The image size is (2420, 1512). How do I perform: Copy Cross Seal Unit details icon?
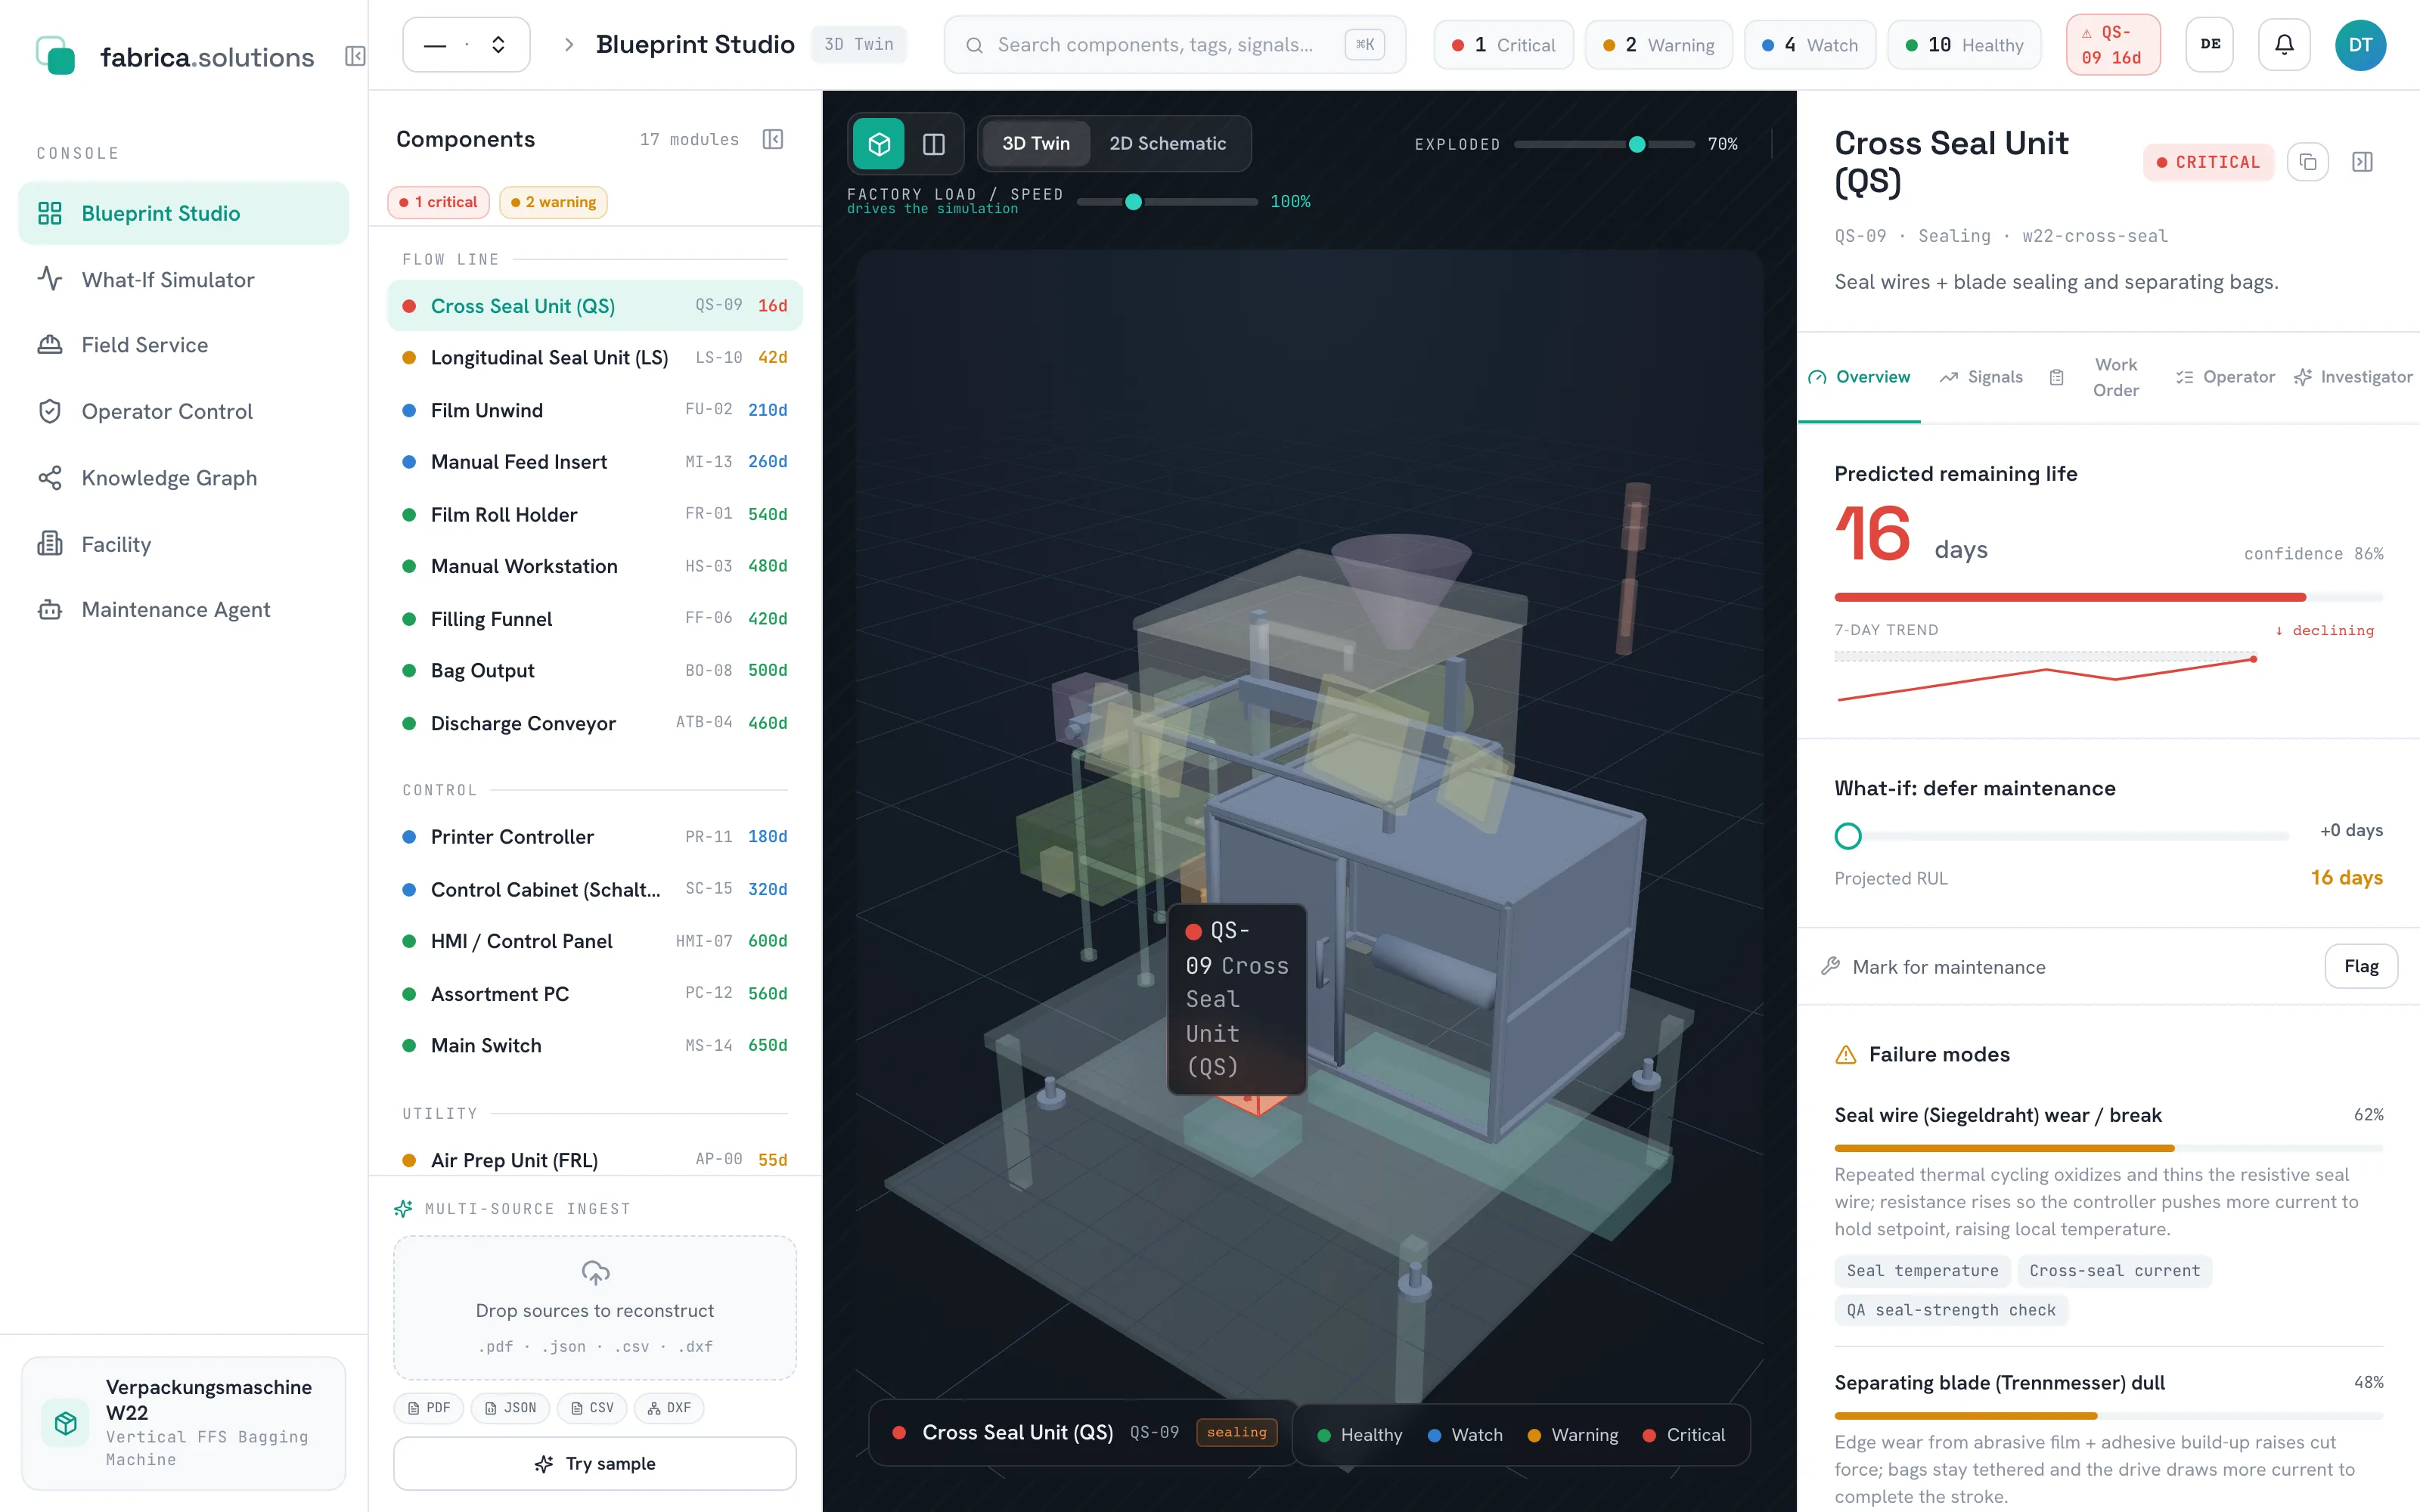2308,162
